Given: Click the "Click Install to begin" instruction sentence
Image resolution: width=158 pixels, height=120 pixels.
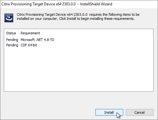Looking at the screenshot, I should [97, 19].
